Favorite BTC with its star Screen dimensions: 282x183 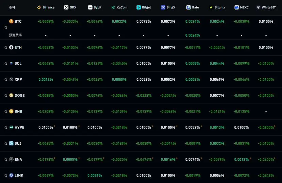pos(6,27)
